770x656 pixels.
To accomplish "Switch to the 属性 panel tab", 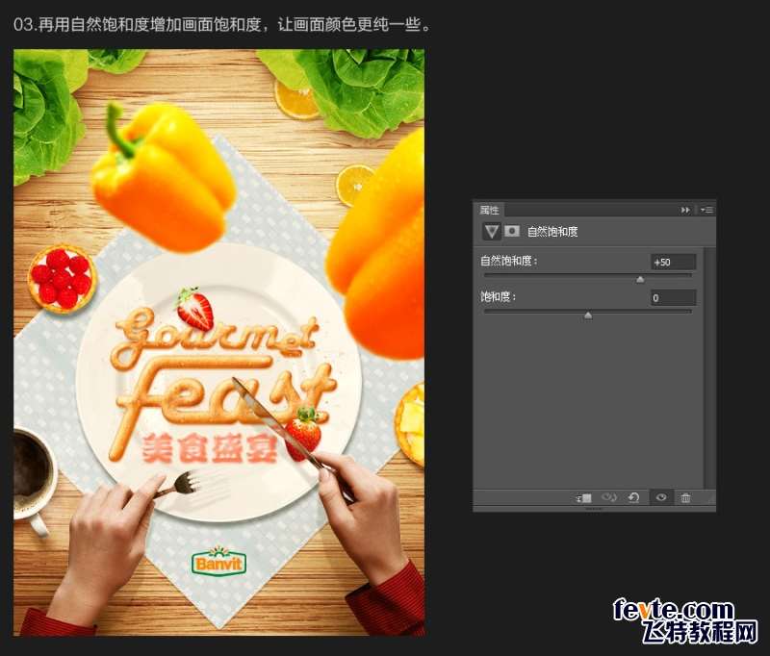I will click(489, 210).
